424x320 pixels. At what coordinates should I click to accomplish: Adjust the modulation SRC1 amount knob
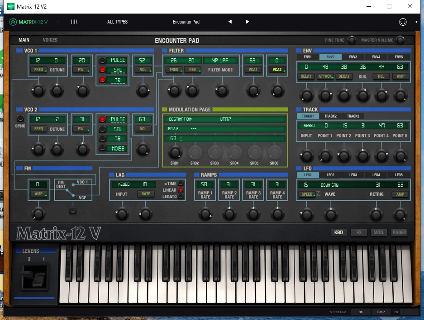pyautogui.click(x=175, y=152)
